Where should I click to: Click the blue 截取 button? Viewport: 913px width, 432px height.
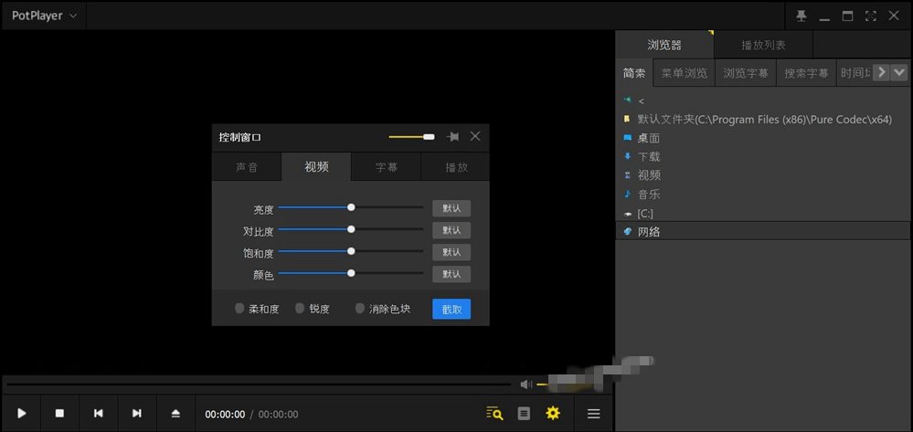pyautogui.click(x=451, y=309)
